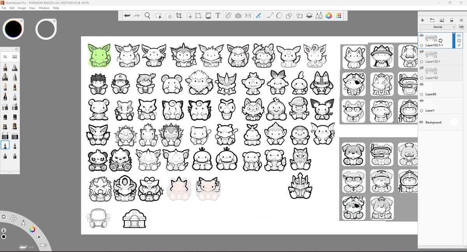The image size is (467, 252).
Task: Click the Undo arrow in the toolbar
Action: [x=127, y=16]
